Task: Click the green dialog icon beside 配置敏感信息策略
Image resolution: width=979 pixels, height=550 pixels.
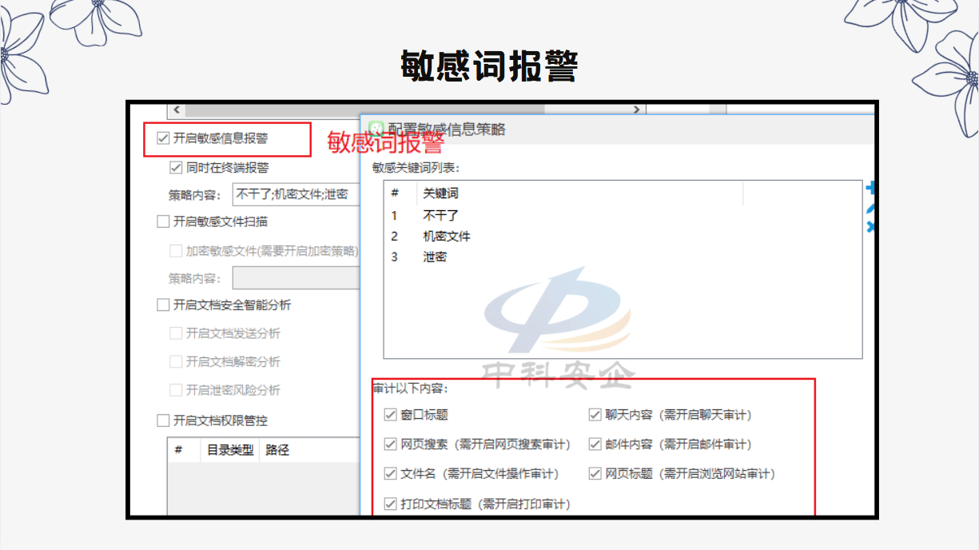Action: (x=376, y=128)
